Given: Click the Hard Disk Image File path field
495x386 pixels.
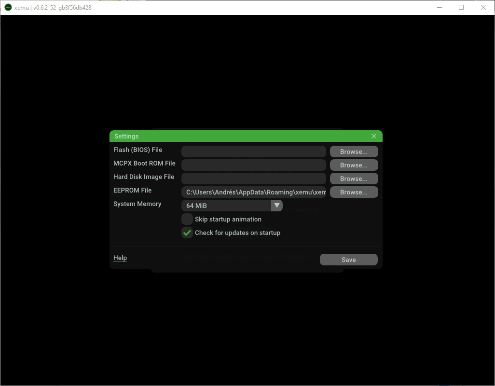Looking at the screenshot, I should tap(253, 179).
